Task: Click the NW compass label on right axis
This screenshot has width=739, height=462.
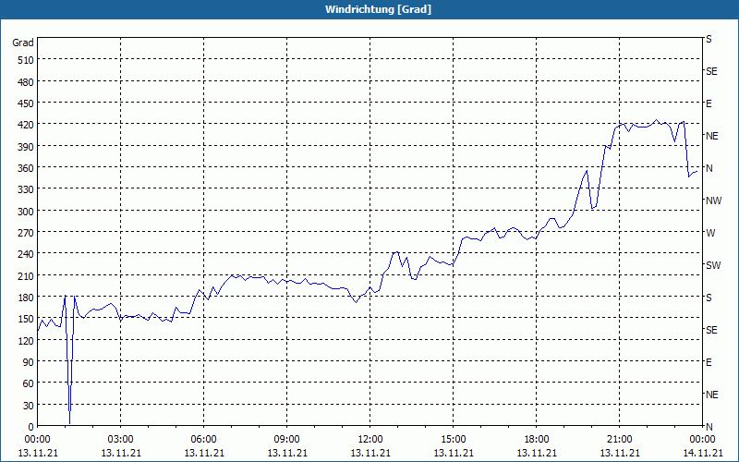Action: pos(713,201)
